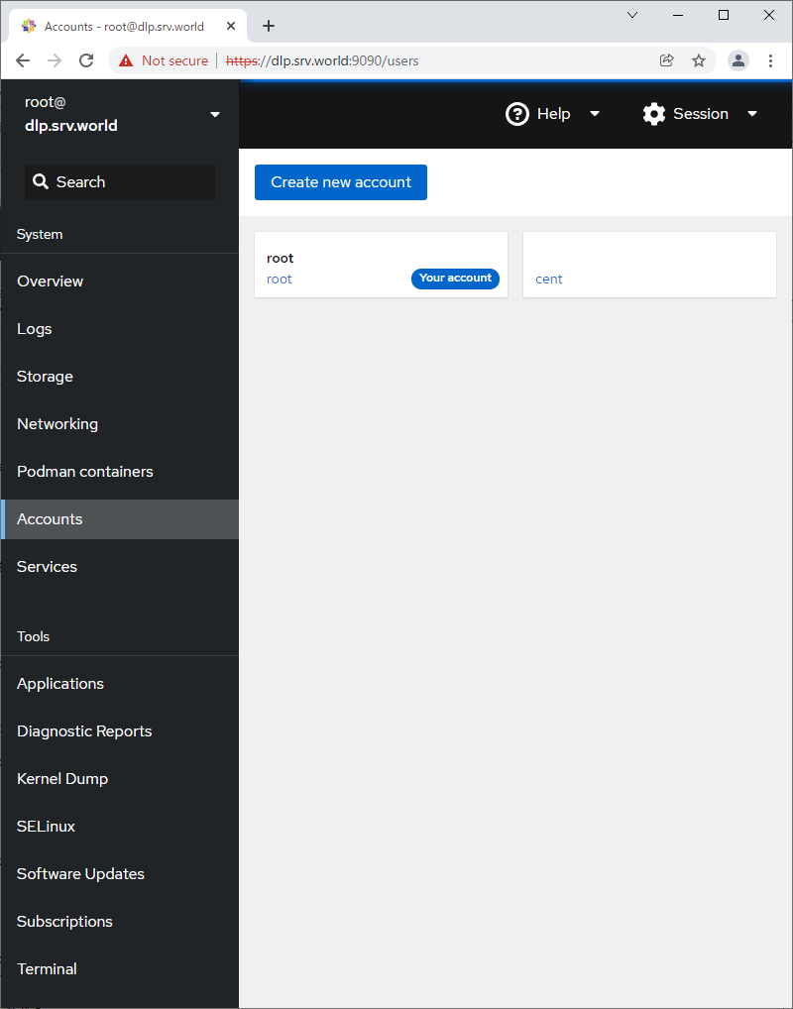793x1009 pixels.
Task: Open the browser profile avatar icon
Action: (x=738, y=60)
